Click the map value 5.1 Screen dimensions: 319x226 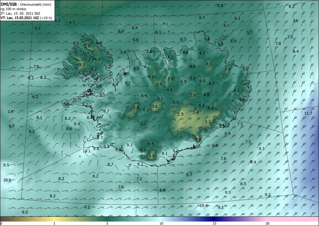tap(143, 124)
